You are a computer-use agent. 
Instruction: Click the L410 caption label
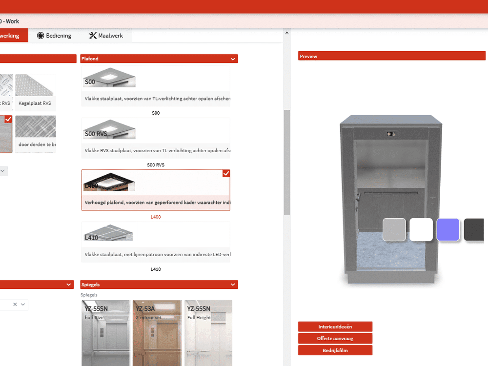156,269
